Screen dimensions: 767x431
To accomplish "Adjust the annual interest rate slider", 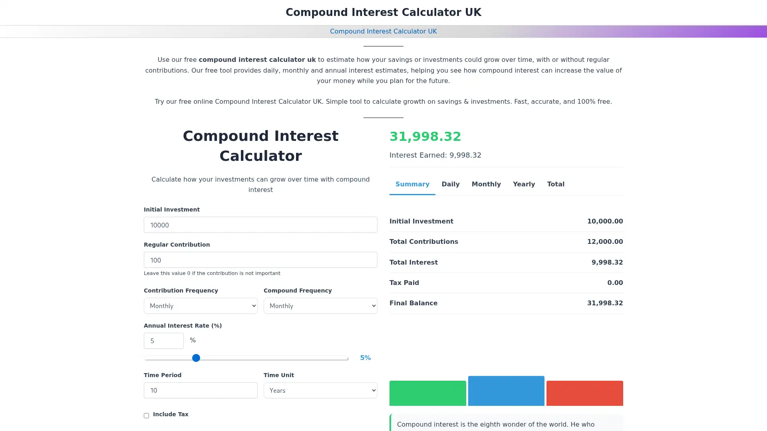I will (196, 358).
